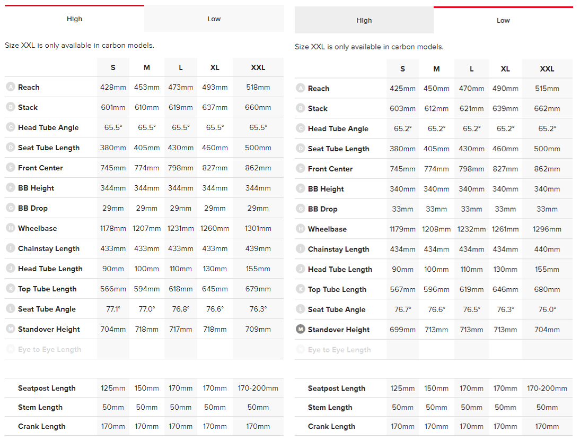Select the Front Center 'E' icon, left table
Image resolution: width=580 pixels, height=440 pixels.
[10, 168]
